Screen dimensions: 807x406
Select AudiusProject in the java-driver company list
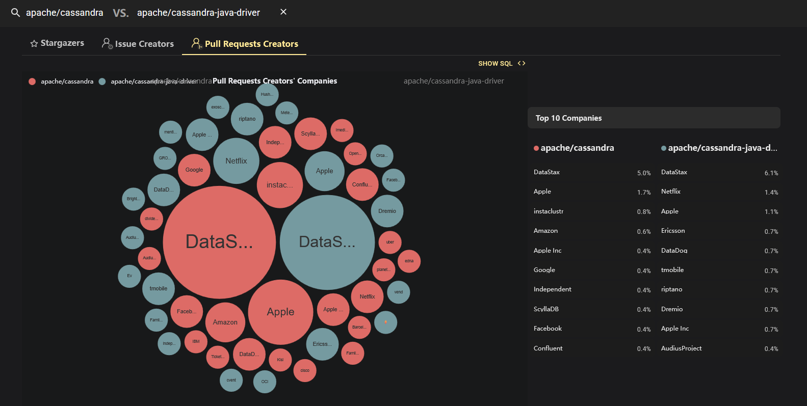click(681, 348)
